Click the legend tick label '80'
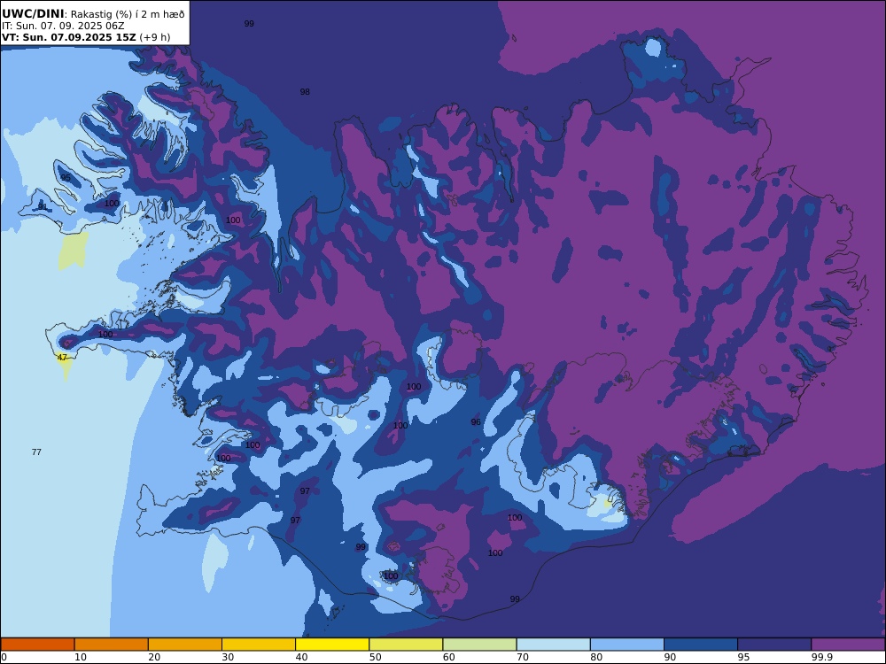 [596, 657]
